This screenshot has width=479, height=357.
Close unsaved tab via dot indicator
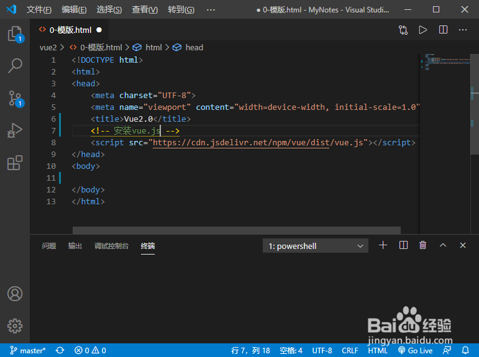click(x=99, y=30)
